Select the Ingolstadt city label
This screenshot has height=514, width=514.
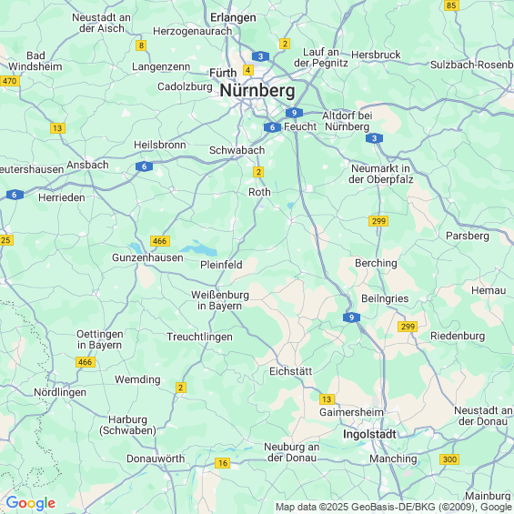pos(369,434)
